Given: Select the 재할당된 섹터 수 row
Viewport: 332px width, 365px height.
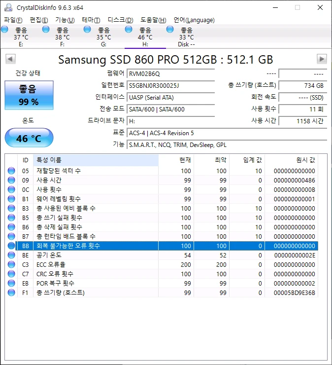Looking at the screenshot, I should [x=162, y=171].
